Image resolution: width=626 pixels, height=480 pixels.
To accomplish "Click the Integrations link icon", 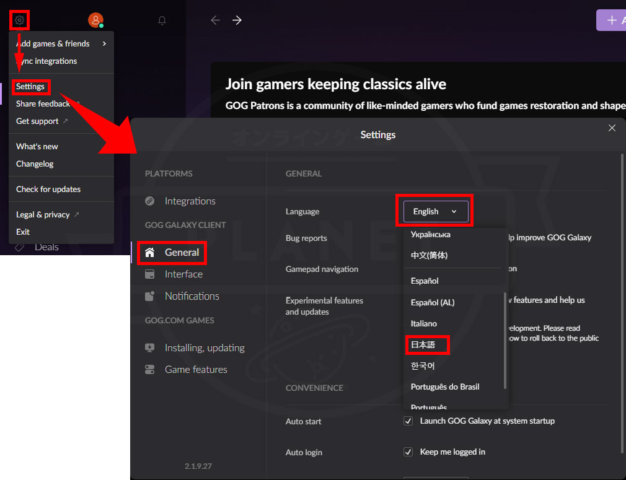I will 150,201.
